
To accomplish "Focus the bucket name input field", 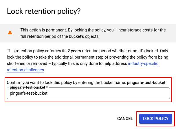I will pyautogui.click(x=88, y=93).
